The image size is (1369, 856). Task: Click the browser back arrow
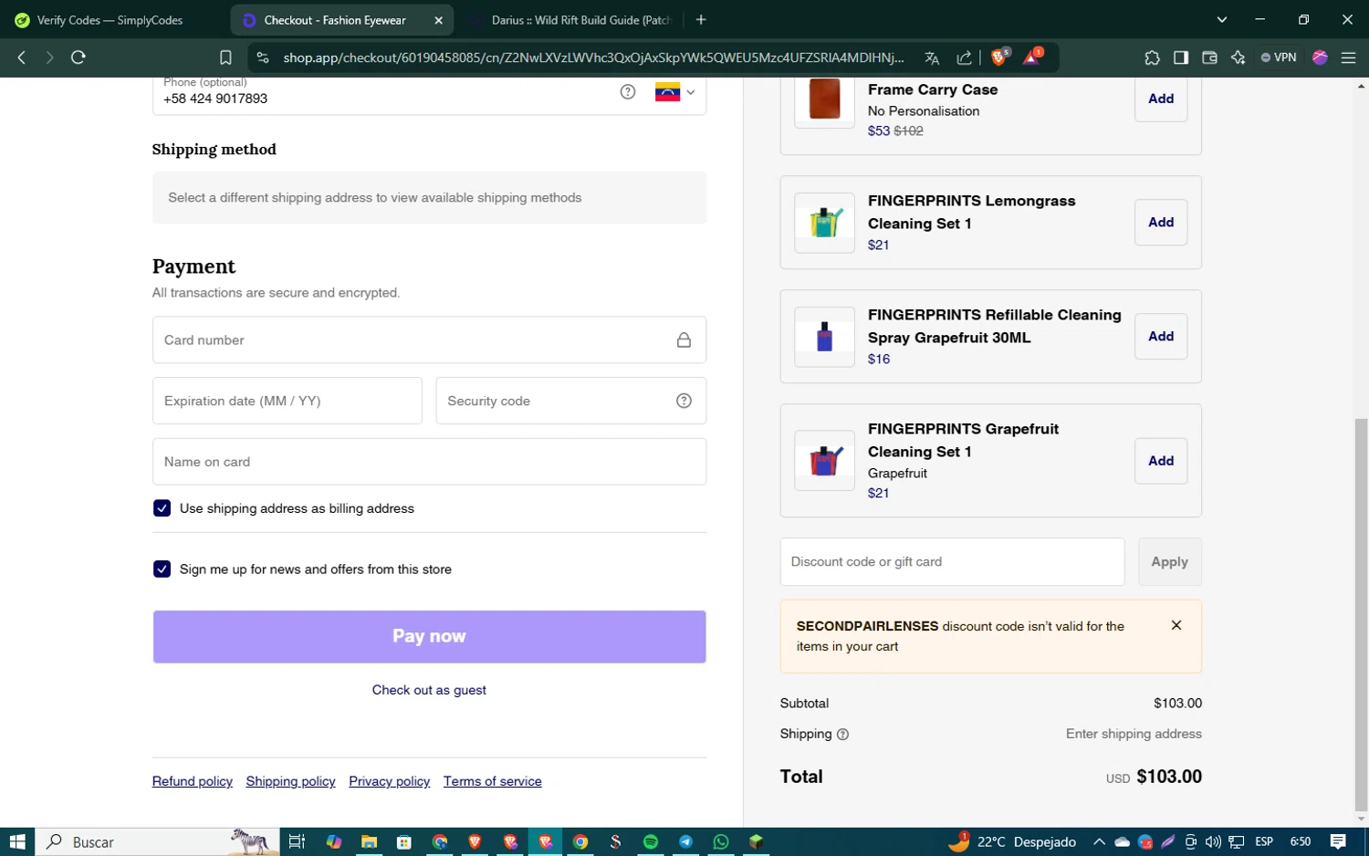(22, 57)
